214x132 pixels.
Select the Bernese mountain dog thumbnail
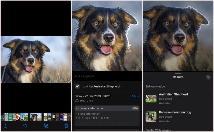click(x=151, y=117)
